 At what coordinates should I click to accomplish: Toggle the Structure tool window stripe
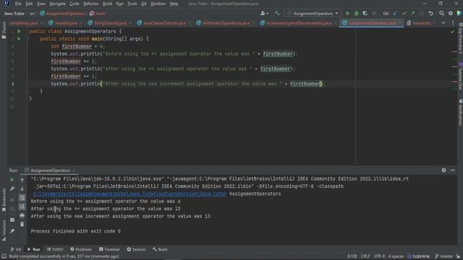[4, 230]
